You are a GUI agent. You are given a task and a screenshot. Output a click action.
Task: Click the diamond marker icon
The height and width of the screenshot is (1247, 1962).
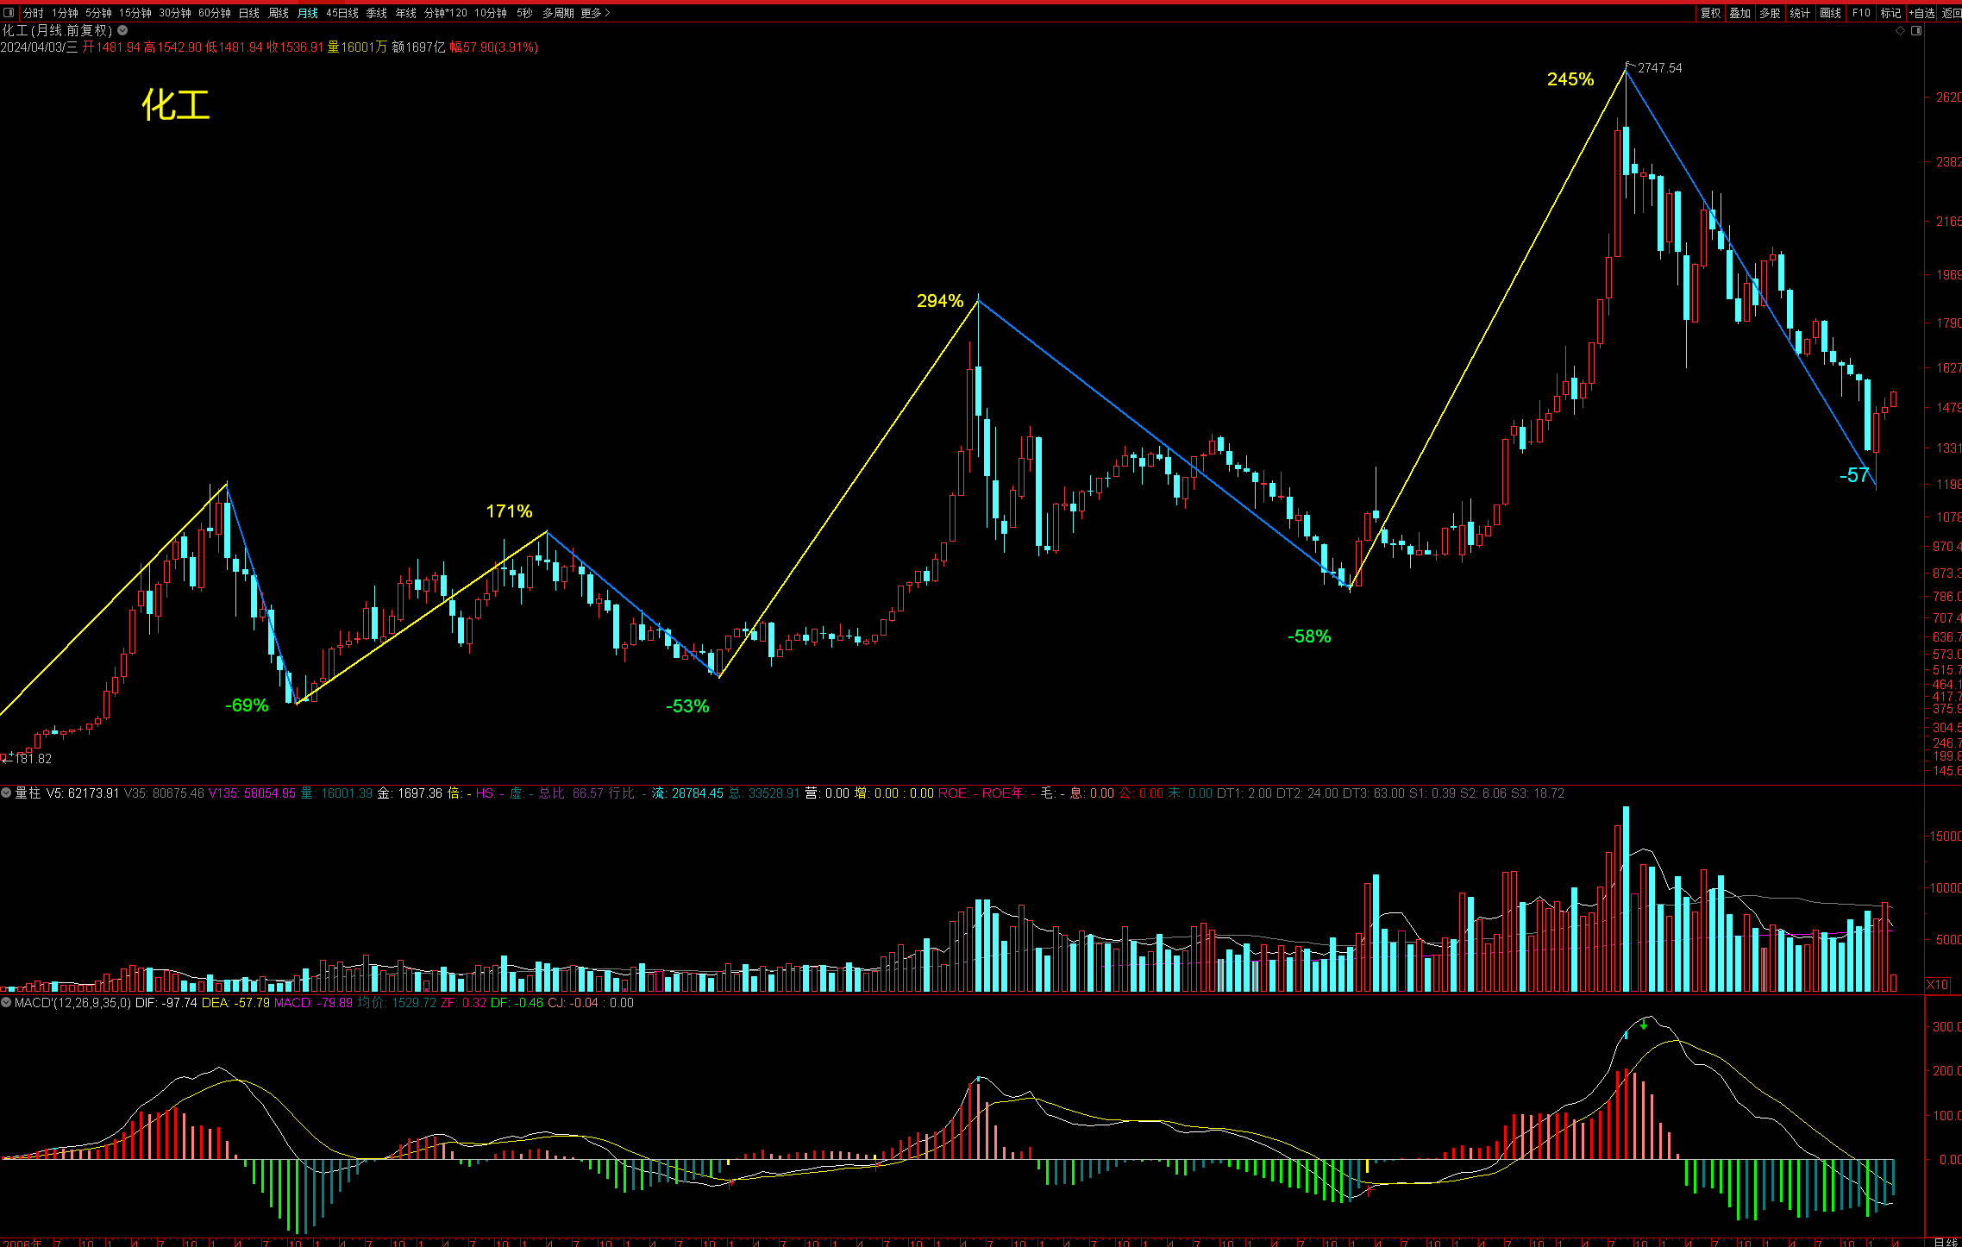(1900, 30)
